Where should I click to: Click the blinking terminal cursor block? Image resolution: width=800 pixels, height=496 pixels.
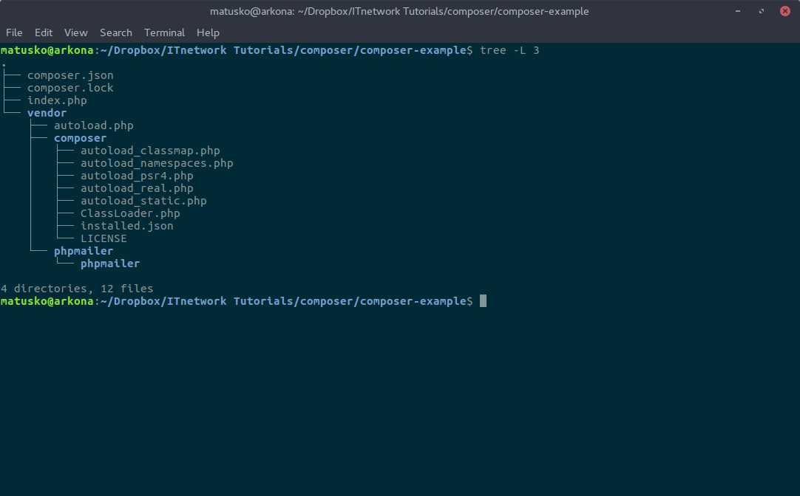click(484, 300)
